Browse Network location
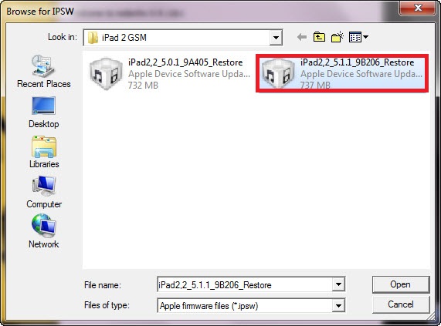 coord(43,232)
